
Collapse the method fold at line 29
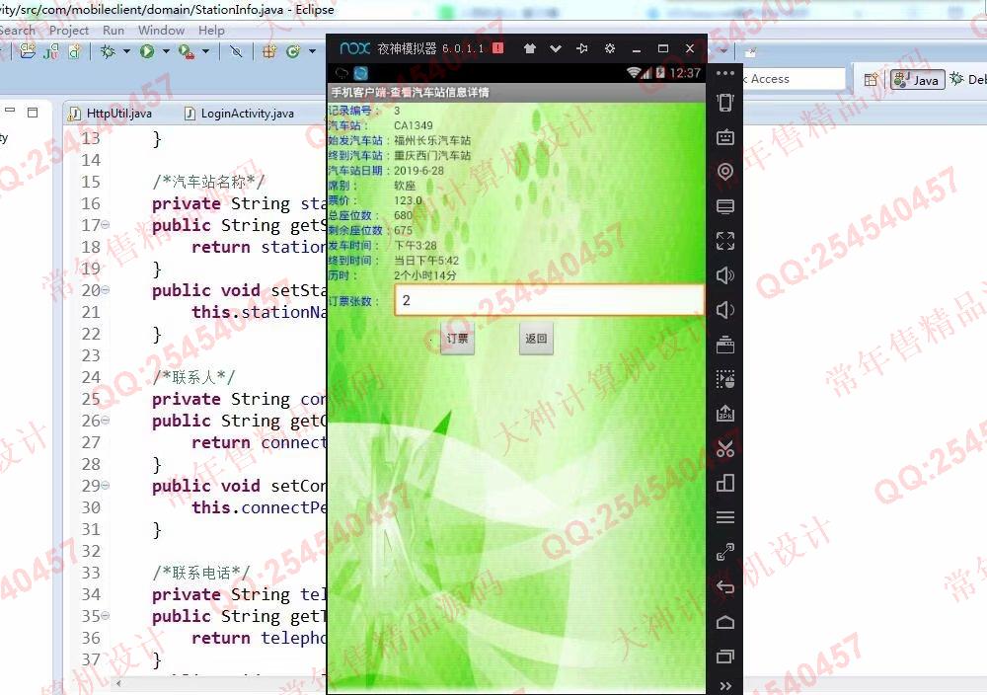106,486
